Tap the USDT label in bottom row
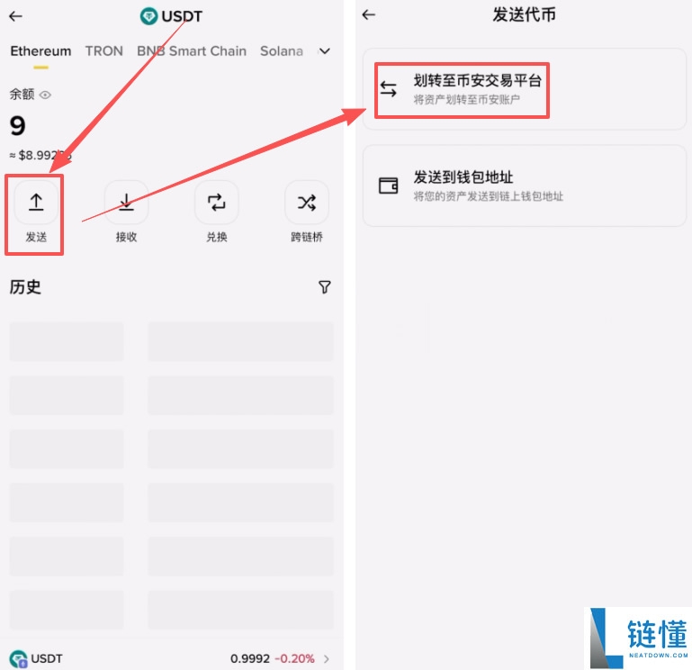This screenshot has height=670, width=692. pyautogui.click(x=46, y=658)
